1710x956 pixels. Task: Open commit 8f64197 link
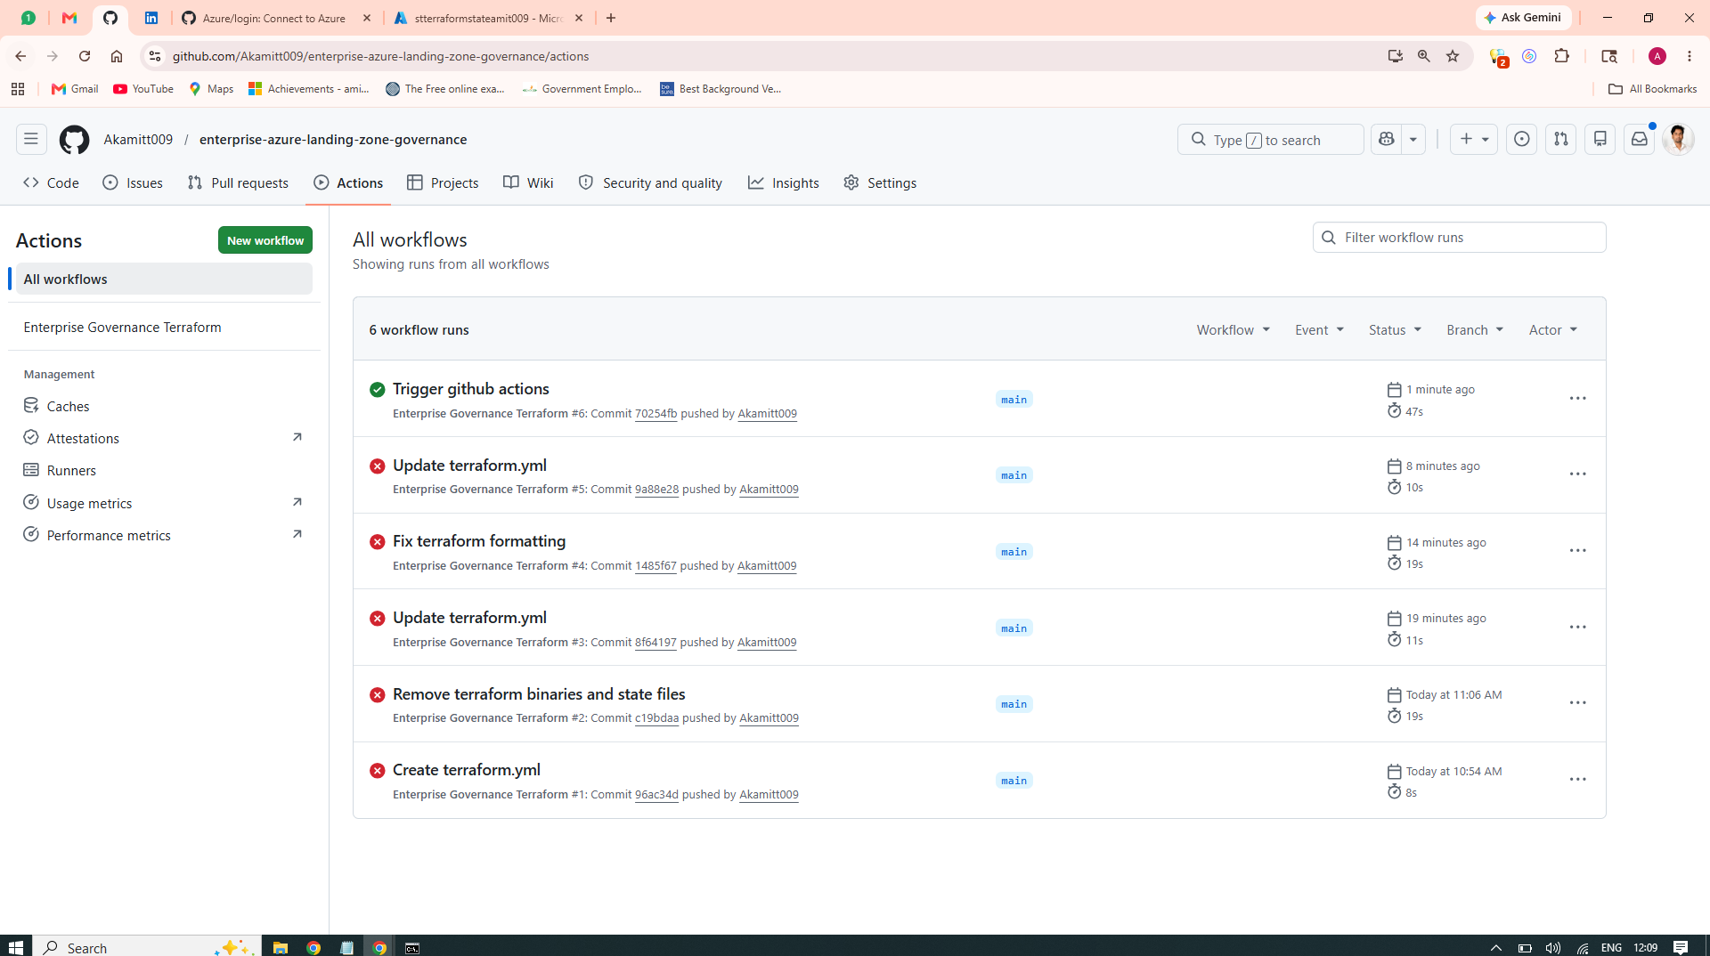pyautogui.click(x=655, y=643)
